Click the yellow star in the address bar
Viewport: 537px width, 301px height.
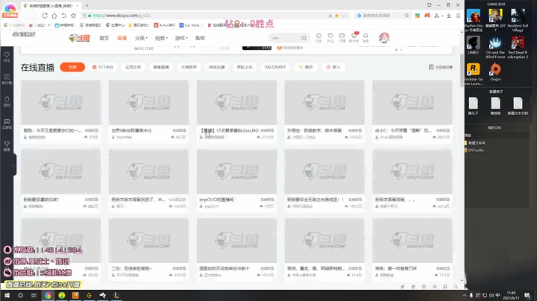coord(336,16)
